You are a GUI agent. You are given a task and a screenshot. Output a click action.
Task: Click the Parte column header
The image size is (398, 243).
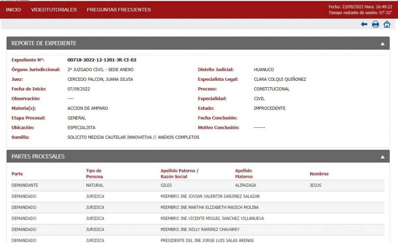pyautogui.click(x=17, y=174)
